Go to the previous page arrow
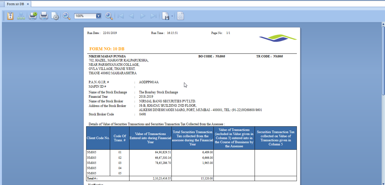This screenshot has height=185, width=385. 131,16
